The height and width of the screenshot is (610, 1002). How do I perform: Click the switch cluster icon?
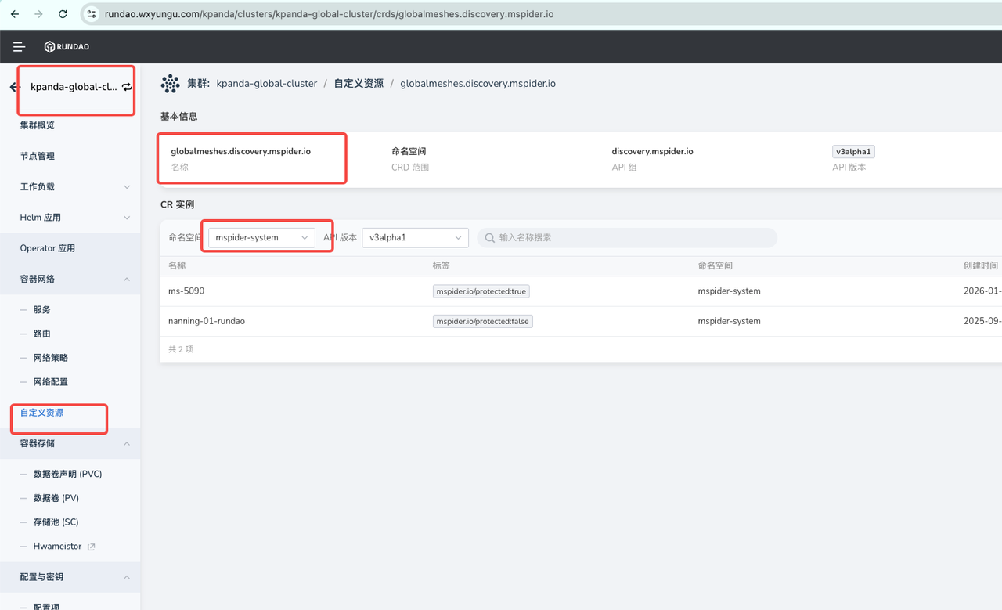(x=127, y=87)
